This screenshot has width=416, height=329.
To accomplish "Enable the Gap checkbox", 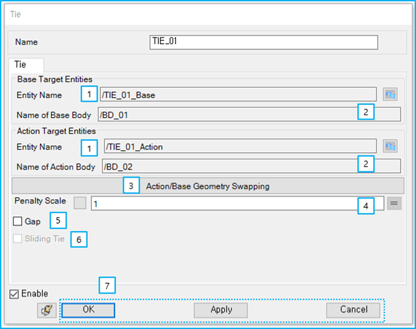I will coord(18,220).
